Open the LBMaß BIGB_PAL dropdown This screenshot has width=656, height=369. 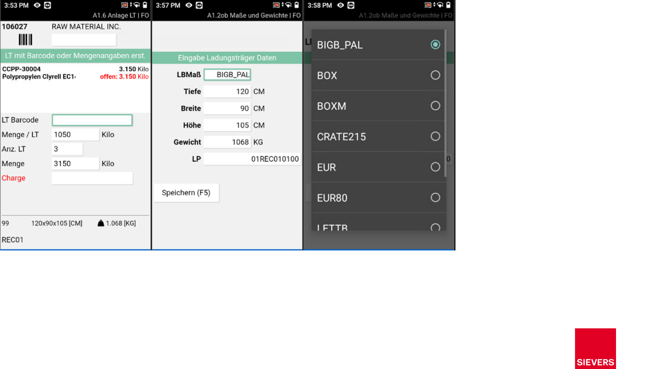tap(227, 74)
